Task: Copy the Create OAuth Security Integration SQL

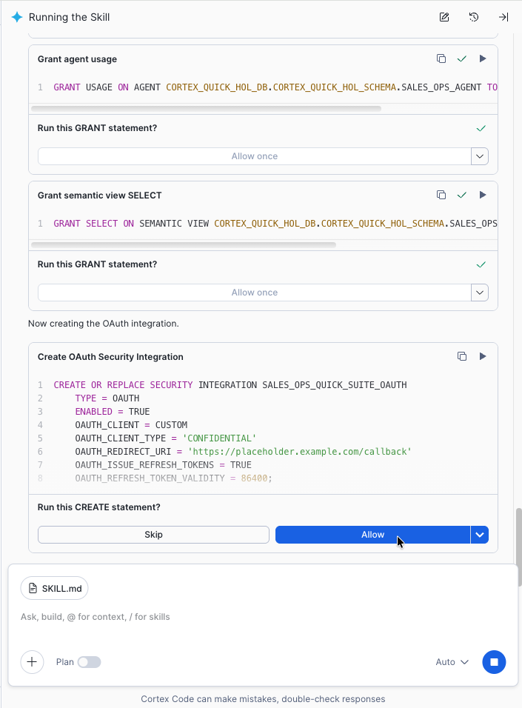Action: tap(462, 356)
